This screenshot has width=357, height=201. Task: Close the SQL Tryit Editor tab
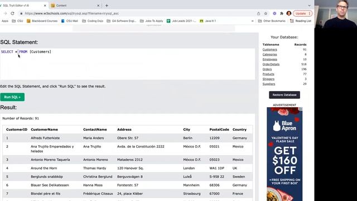click(x=45, y=6)
